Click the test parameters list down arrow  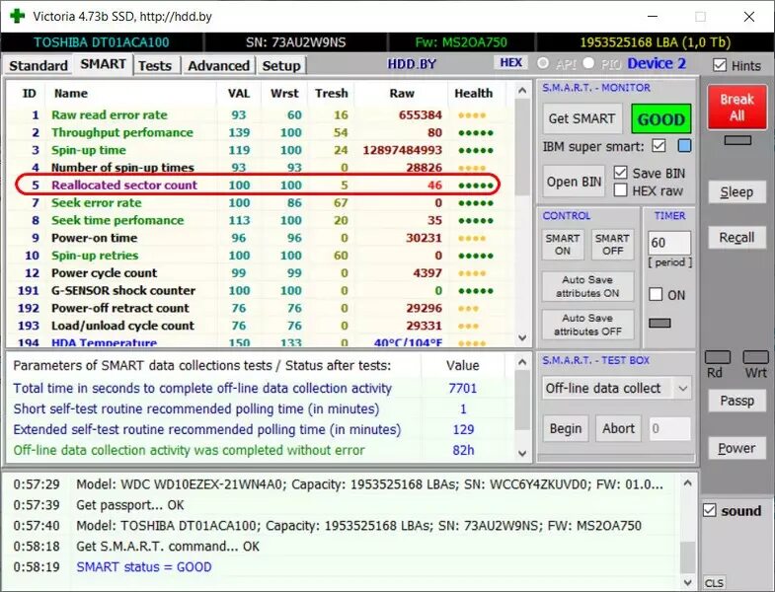click(522, 453)
